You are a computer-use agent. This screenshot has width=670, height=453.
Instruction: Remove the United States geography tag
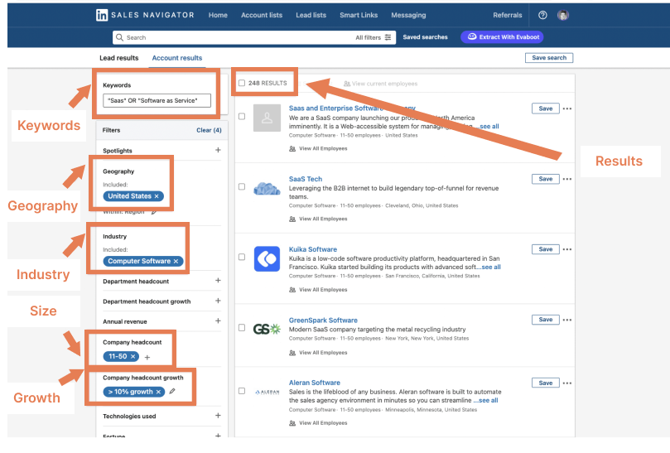pyautogui.click(x=157, y=196)
